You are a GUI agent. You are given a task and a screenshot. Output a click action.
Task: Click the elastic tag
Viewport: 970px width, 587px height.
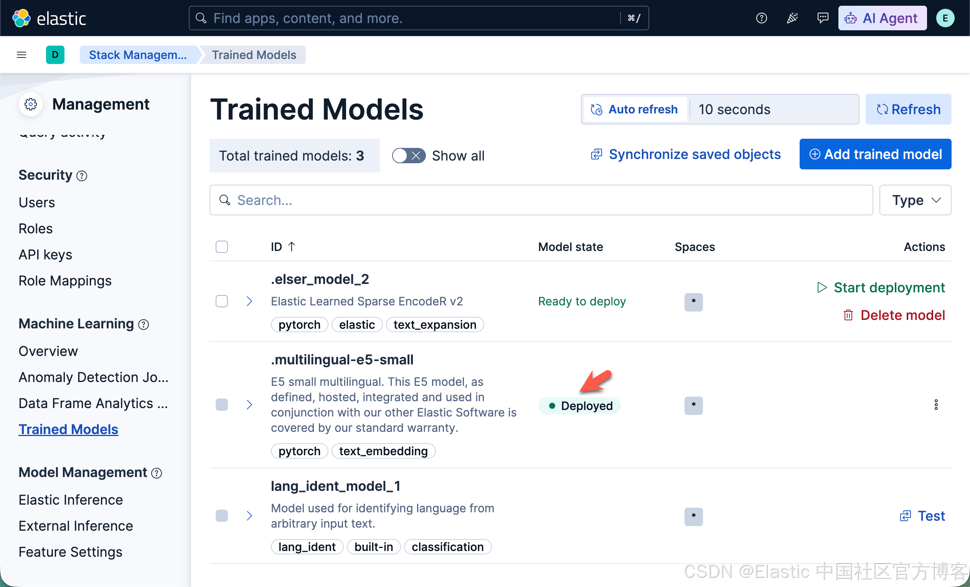[357, 325]
